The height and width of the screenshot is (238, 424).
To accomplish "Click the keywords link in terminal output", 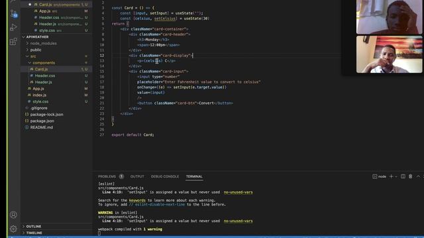I will point(137,200).
